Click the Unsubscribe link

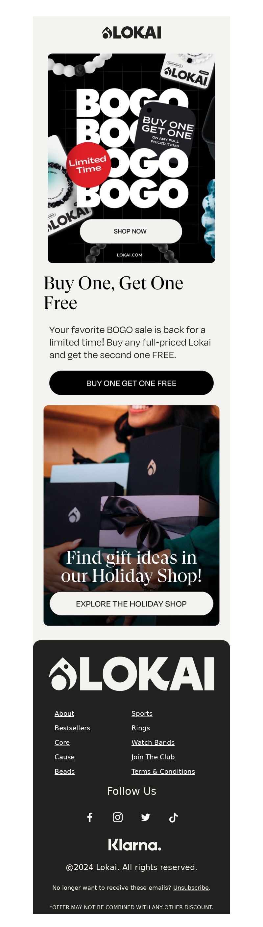pos(191,887)
